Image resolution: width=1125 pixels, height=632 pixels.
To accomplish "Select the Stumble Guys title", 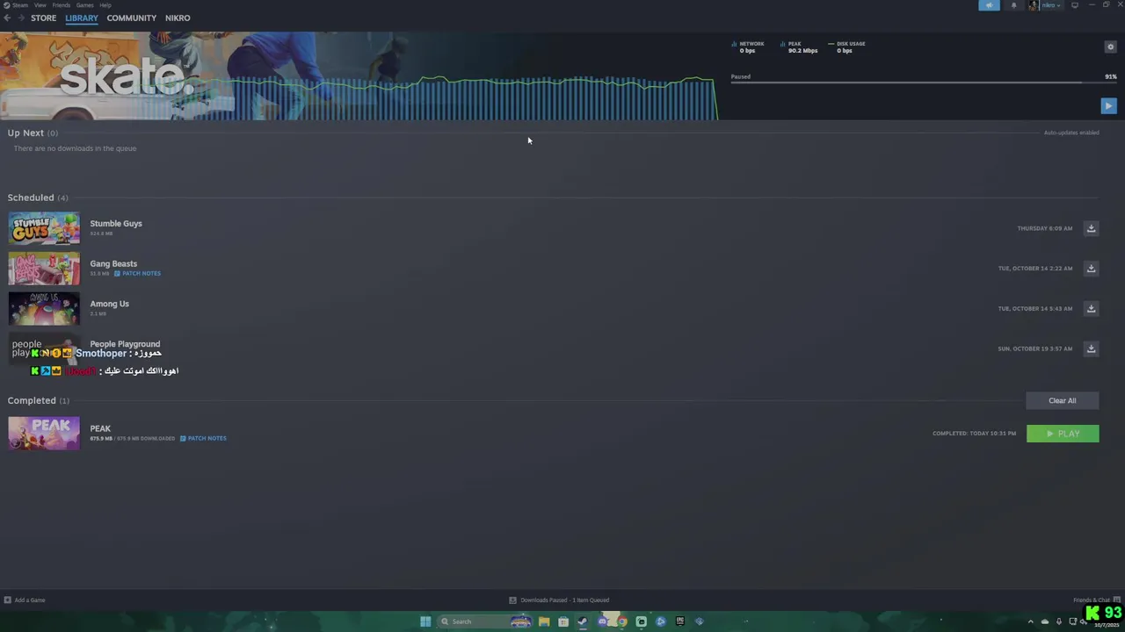I will [x=116, y=224].
